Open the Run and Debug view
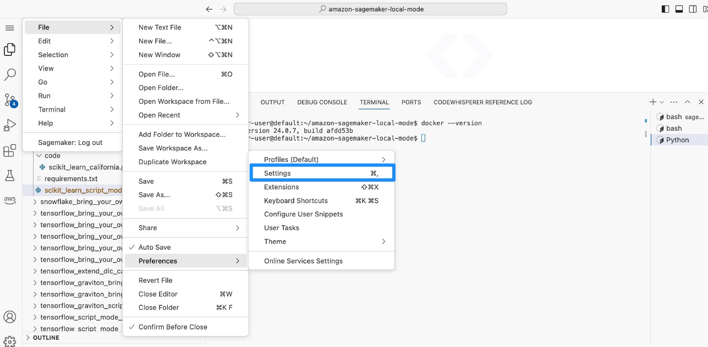This screenshot has height=347, width=708. [x=9, y=125]
